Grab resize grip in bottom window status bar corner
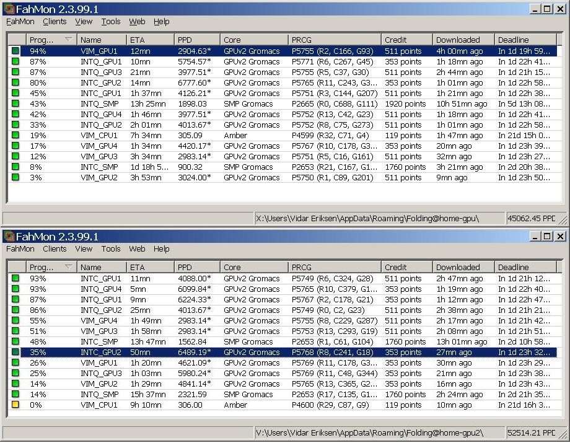 pyautogui.click(x=563, y=434)
